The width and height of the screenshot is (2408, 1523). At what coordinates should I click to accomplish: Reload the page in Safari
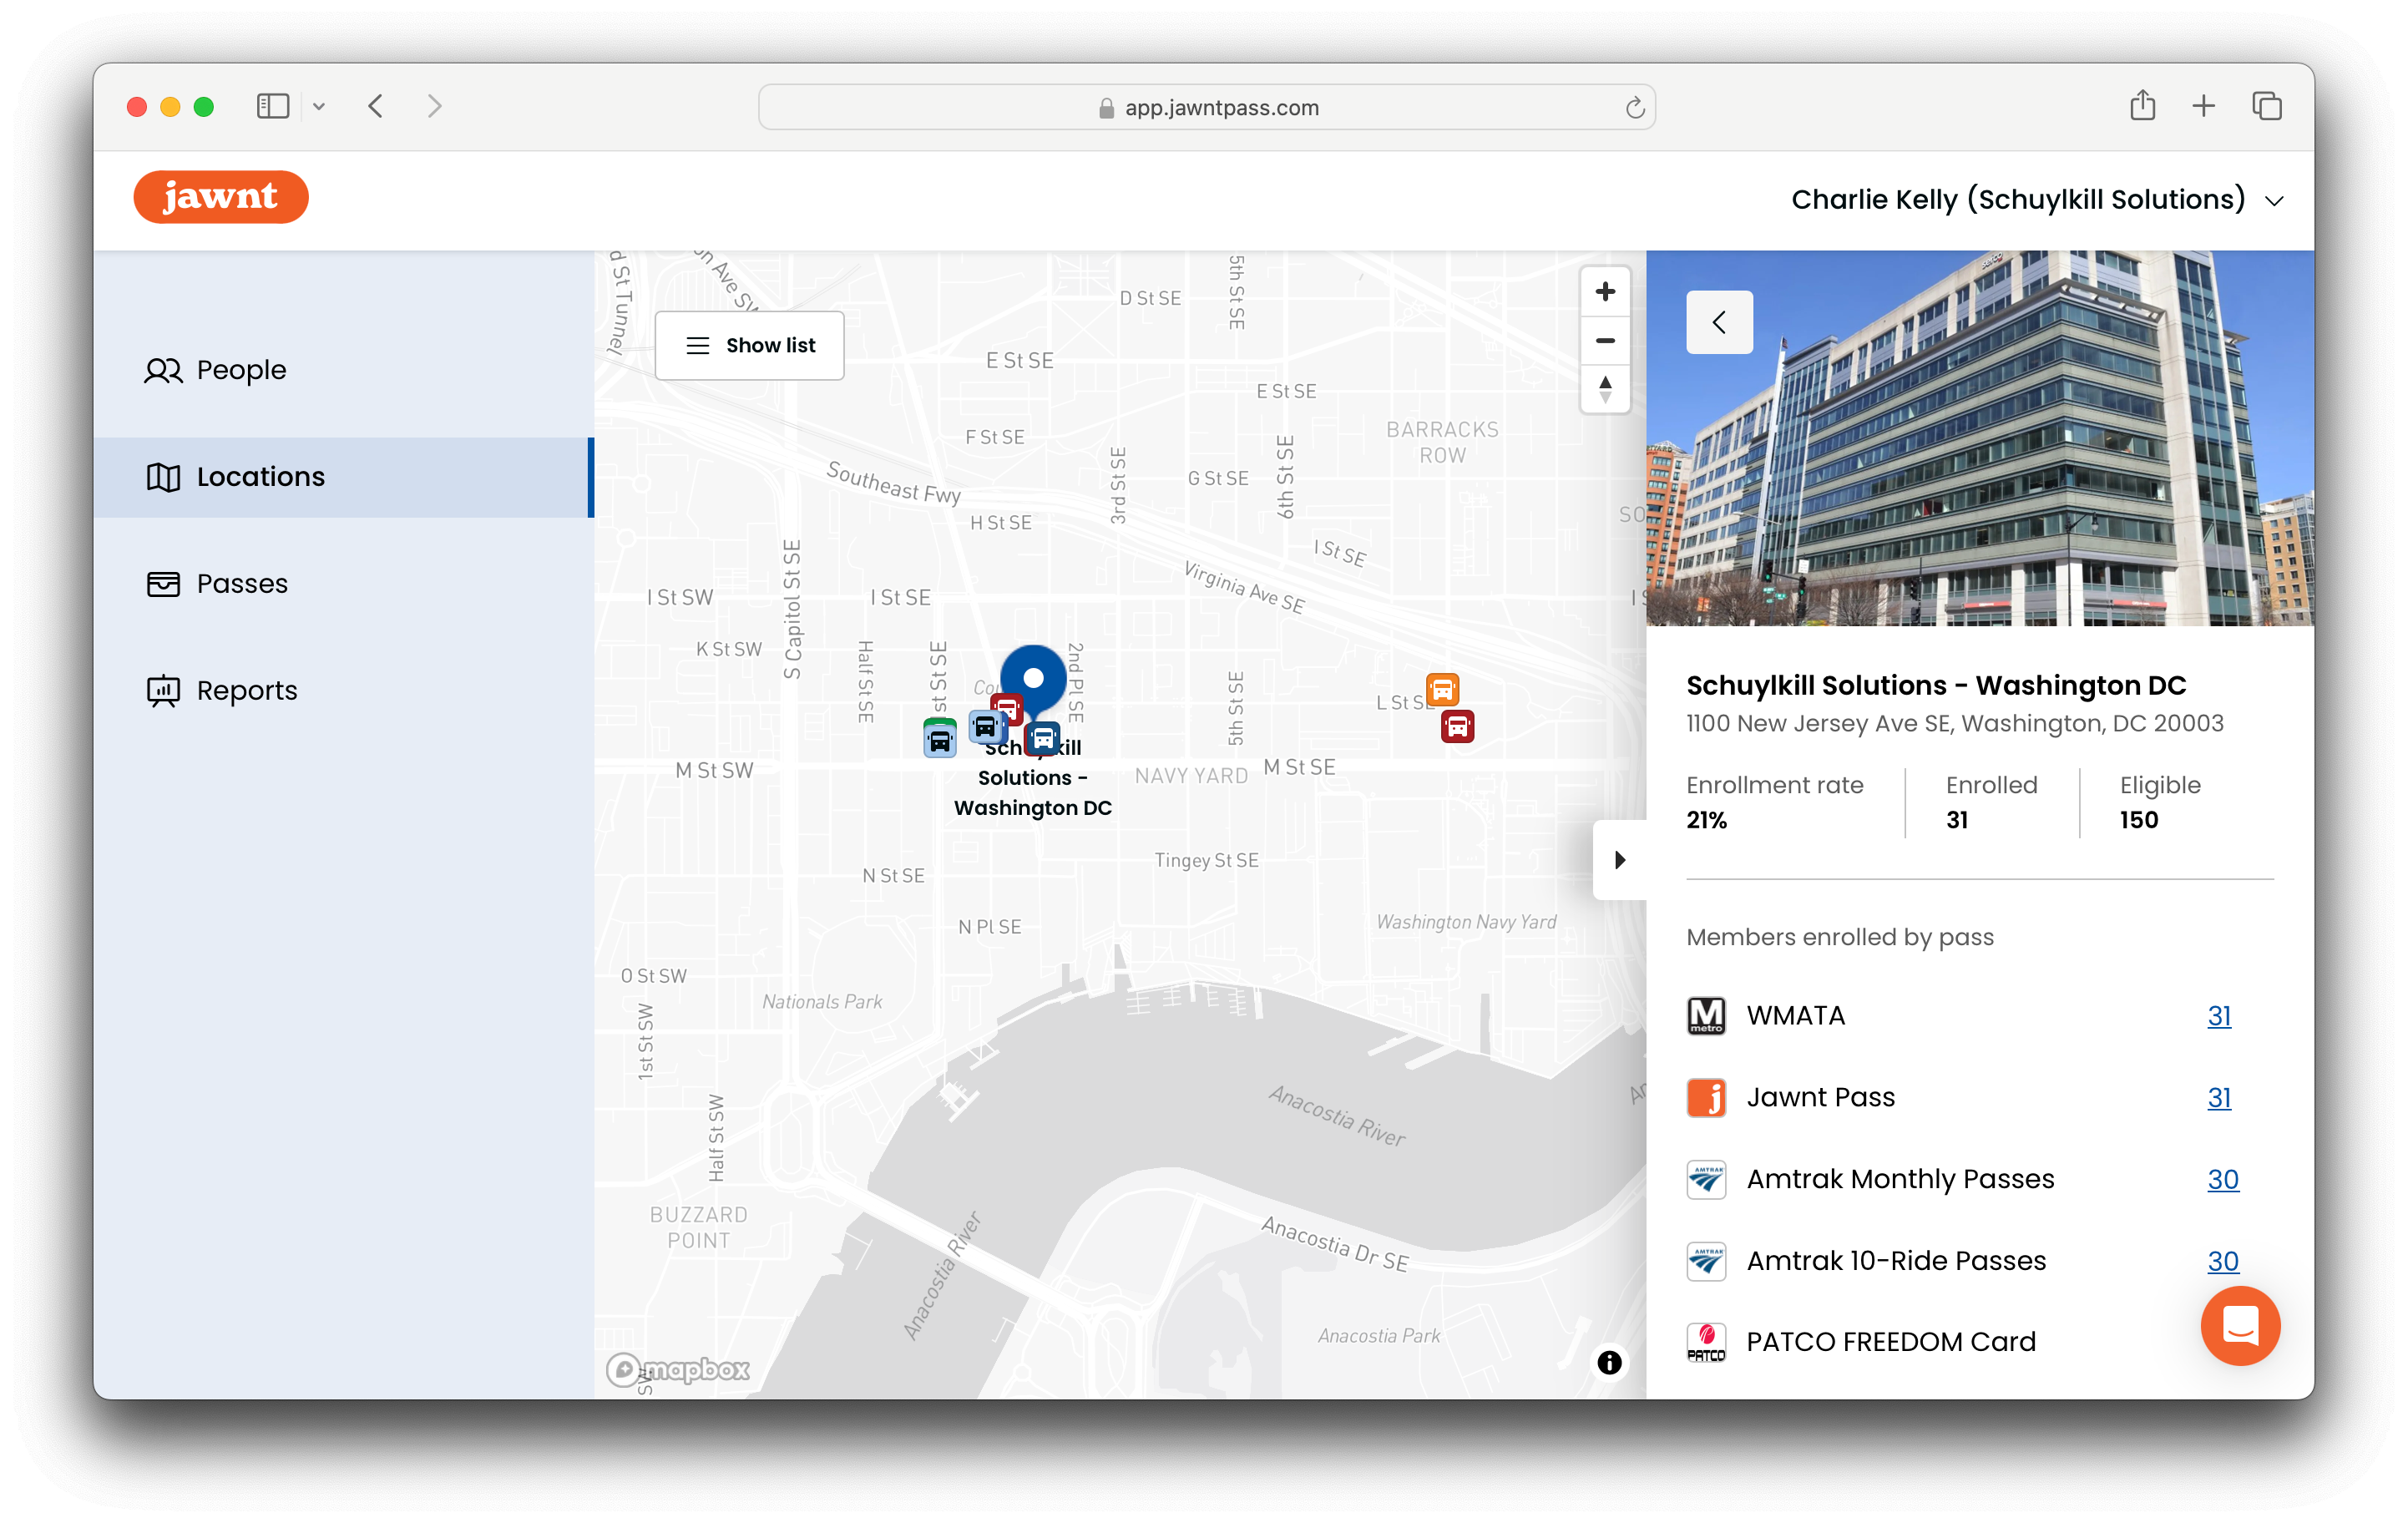[x=1634, y=107]
